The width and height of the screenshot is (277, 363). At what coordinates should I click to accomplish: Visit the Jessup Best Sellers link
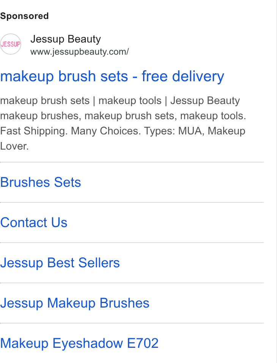[60, 263]
